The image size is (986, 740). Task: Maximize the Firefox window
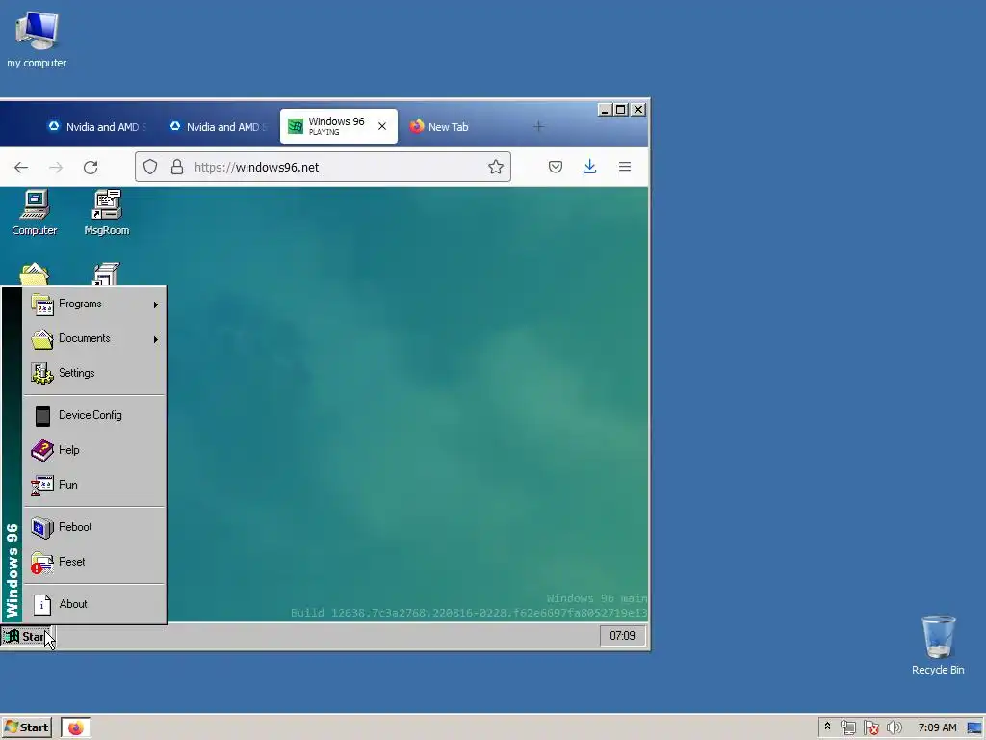[x=621, y=110]
